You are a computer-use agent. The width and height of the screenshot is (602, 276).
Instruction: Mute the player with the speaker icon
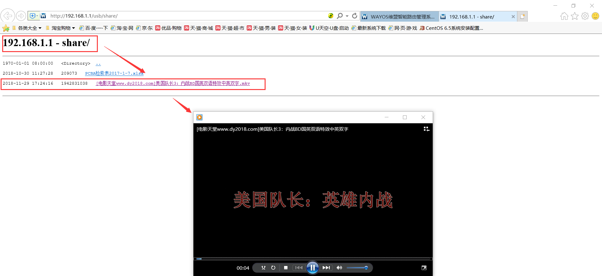click(339, 268)
